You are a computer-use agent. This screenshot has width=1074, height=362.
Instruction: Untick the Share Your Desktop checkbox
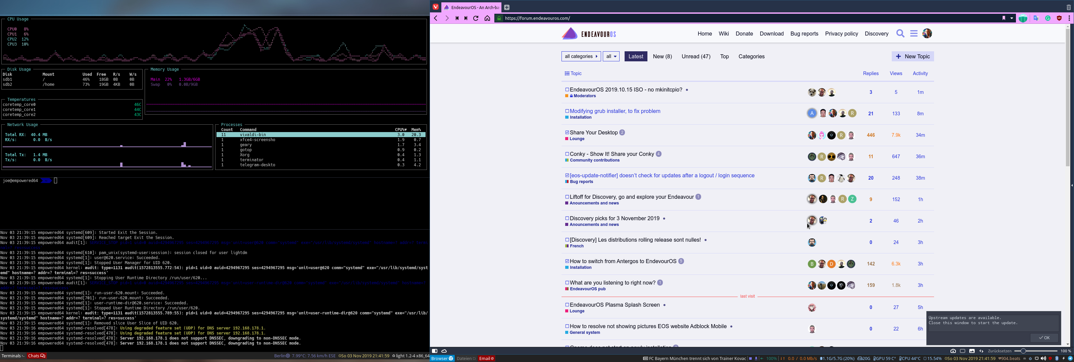[567, 132]
